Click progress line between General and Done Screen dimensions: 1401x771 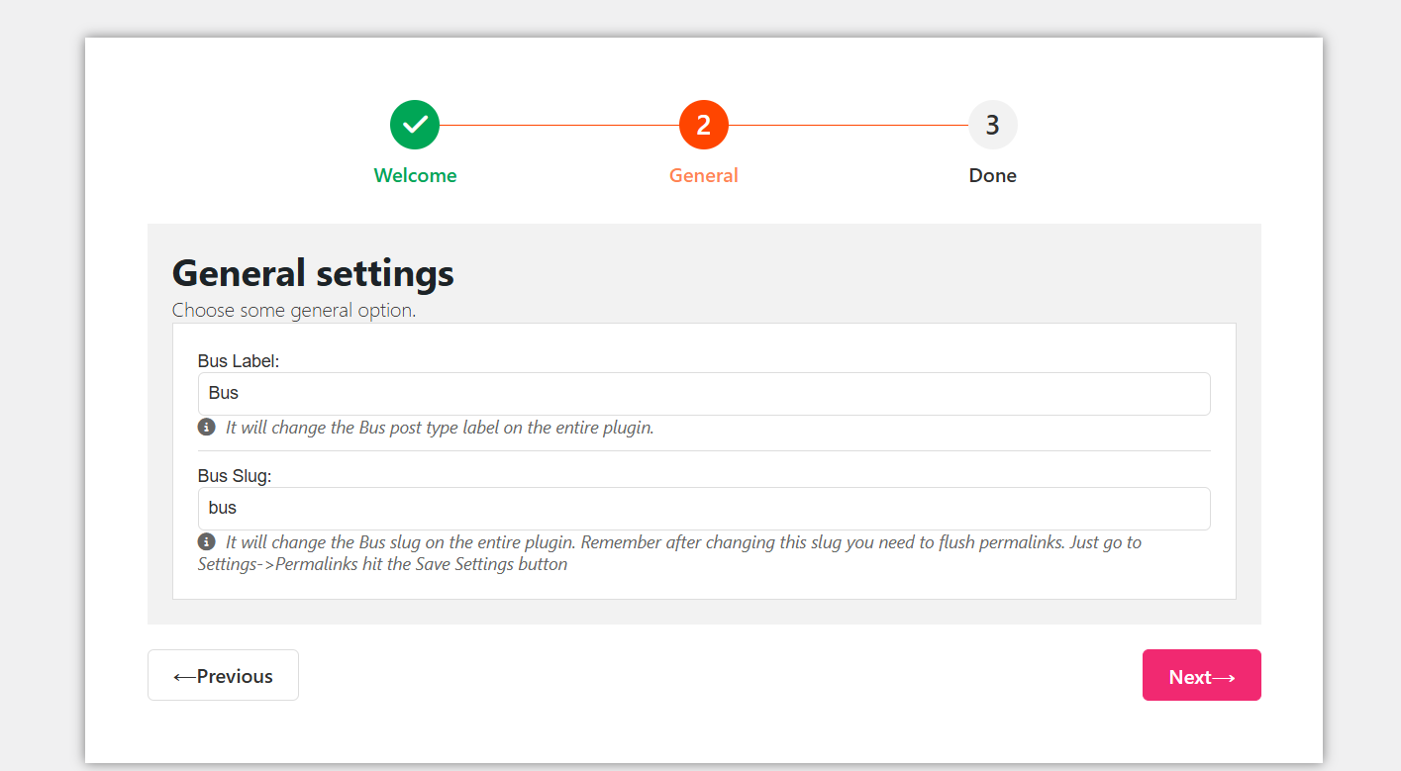pyautogui.click(x=848, y=126)
